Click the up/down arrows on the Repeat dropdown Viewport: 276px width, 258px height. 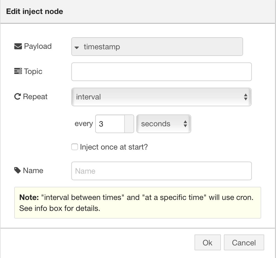[x=245, y=97]
